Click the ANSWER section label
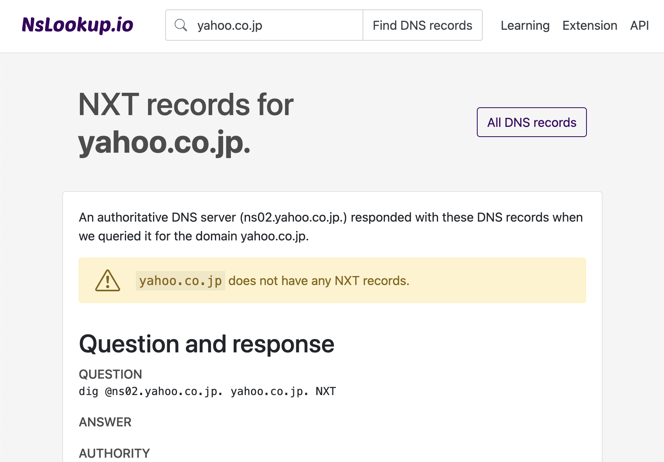 point(105,422)
